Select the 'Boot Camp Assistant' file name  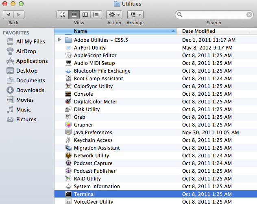[98, 78]
